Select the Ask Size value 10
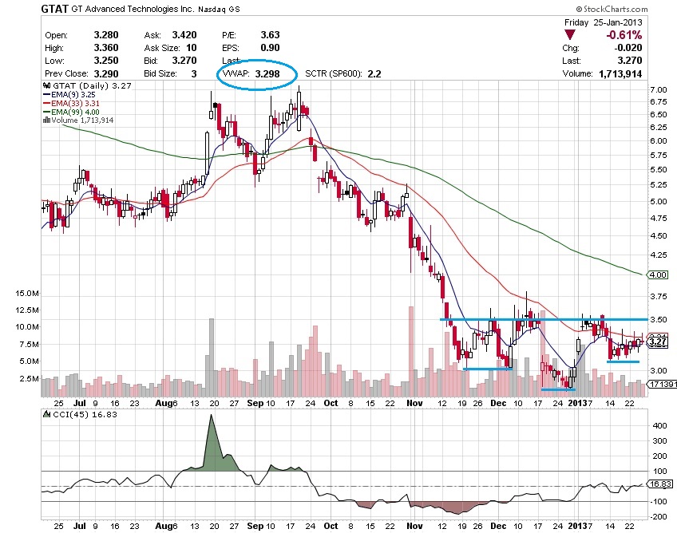Image resolution: width=677 pixels, height=533 pixels. pyautogui.click(x=192, y=48)
